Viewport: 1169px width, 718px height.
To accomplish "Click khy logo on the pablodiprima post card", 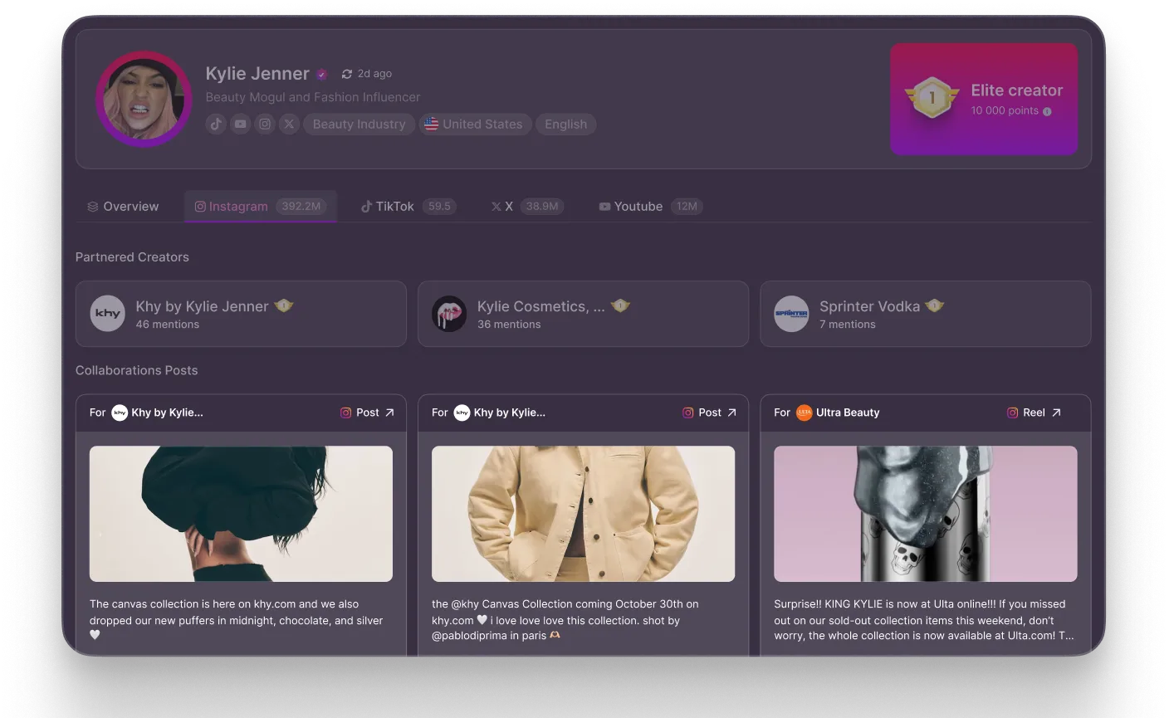I will coord(462,413).
